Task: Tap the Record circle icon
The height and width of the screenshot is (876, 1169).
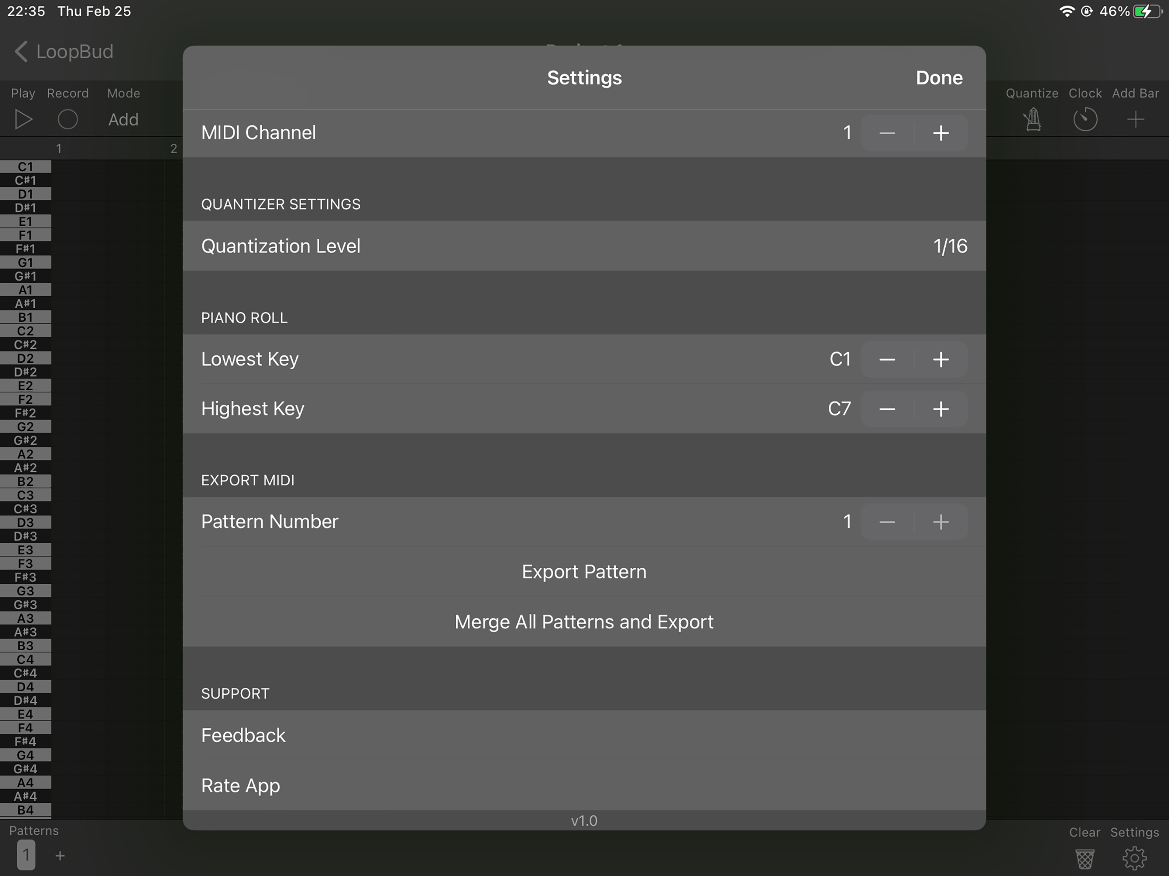Action: coord(68,119)
